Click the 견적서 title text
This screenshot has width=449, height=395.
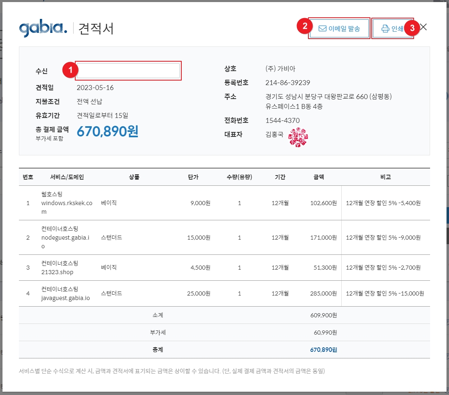[x=96, y=28]
